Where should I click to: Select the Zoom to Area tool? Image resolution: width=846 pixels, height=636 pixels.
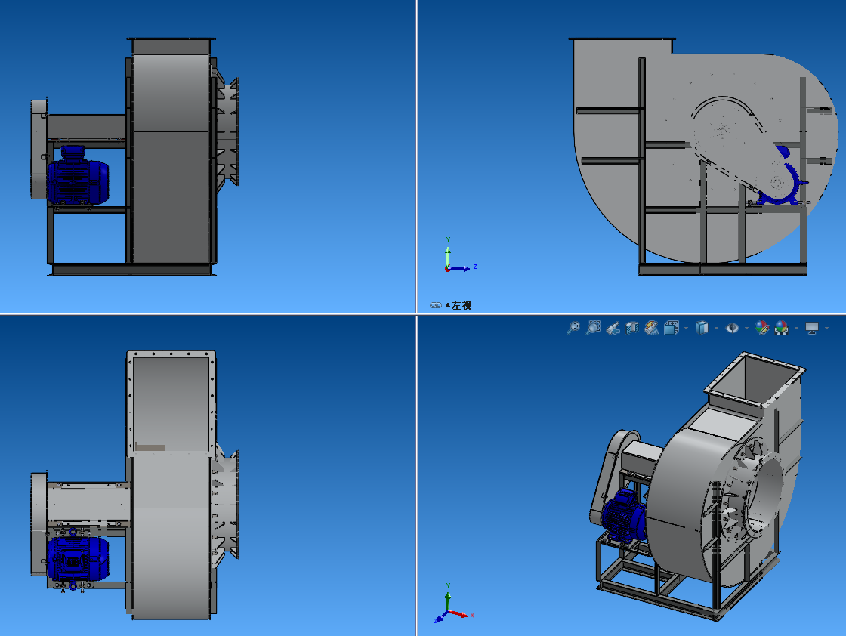point(594,328)
